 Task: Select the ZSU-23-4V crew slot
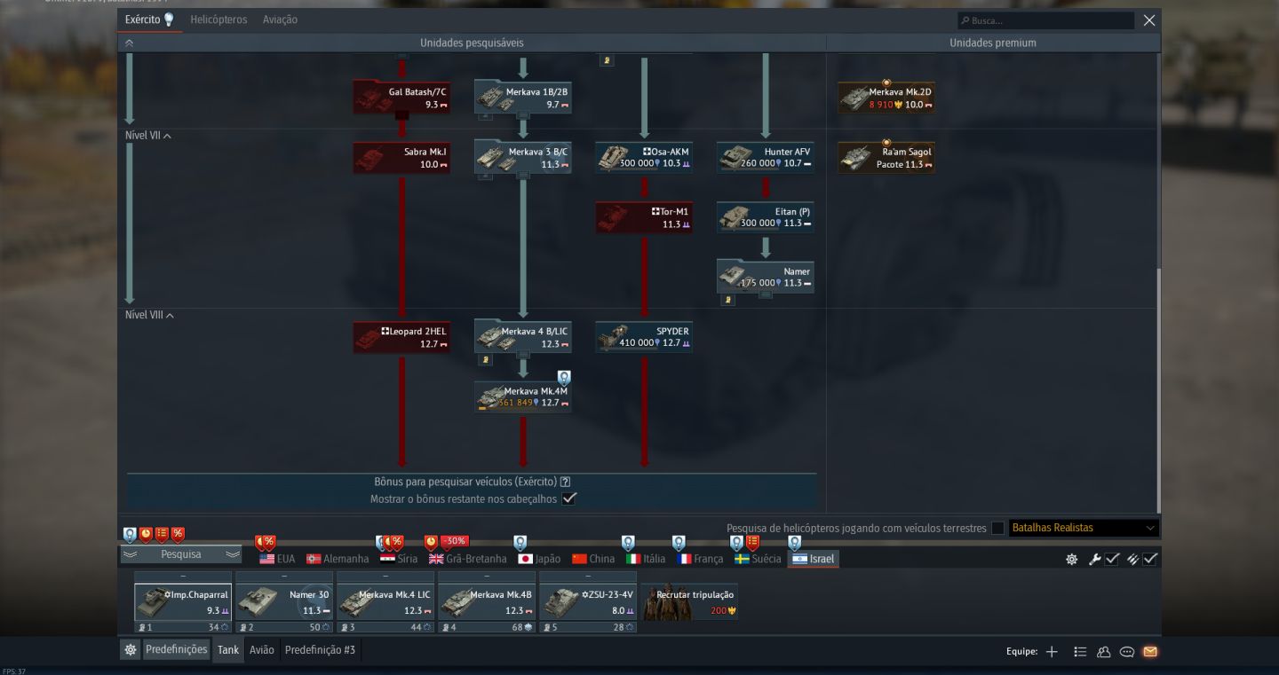pyautogui.click(x=588, y=601)
